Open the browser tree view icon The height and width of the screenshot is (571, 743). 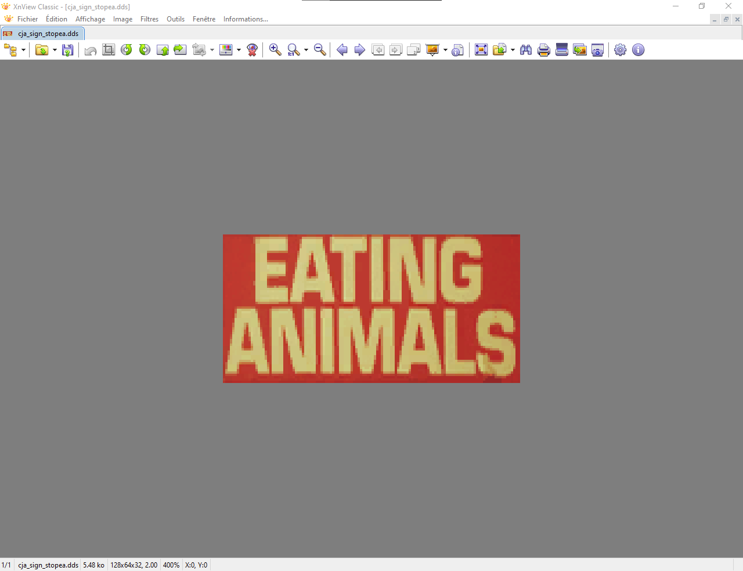pos(10,50)
